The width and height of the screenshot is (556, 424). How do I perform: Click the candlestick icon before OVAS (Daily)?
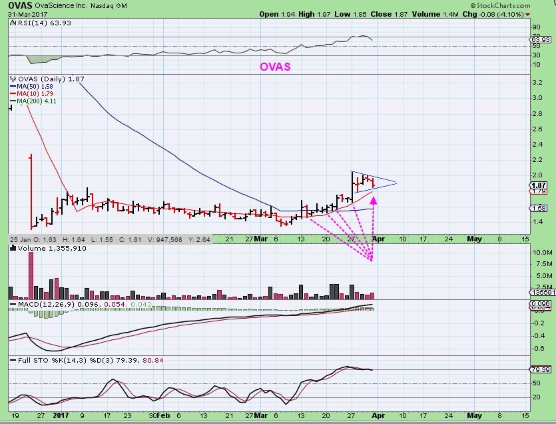pos(13,79)
